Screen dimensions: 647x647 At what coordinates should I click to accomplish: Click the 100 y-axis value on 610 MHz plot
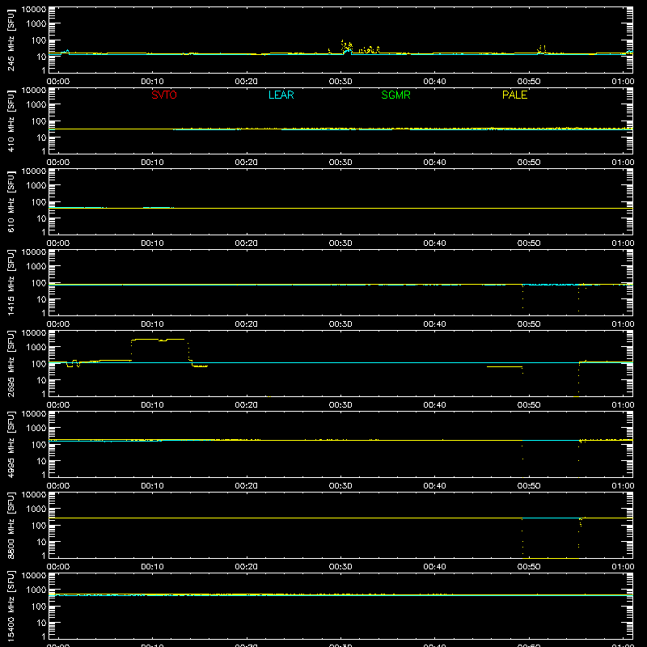click(x=39, y=202)
